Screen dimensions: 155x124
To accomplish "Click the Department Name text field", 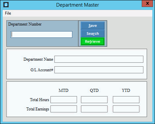I will click(x=99, y=59).
